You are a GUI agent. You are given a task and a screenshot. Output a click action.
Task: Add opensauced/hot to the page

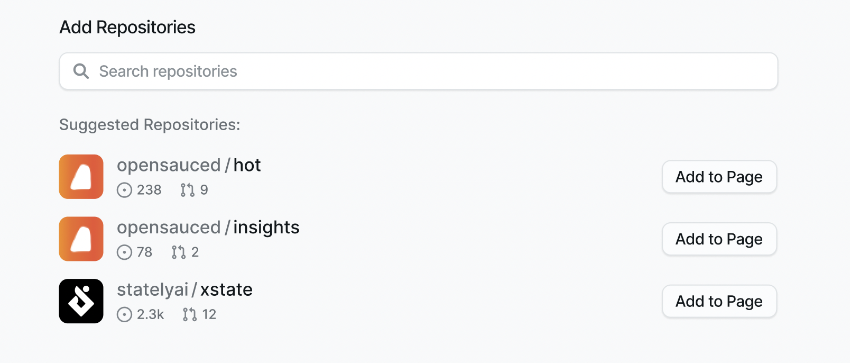[x=718, y=177]
